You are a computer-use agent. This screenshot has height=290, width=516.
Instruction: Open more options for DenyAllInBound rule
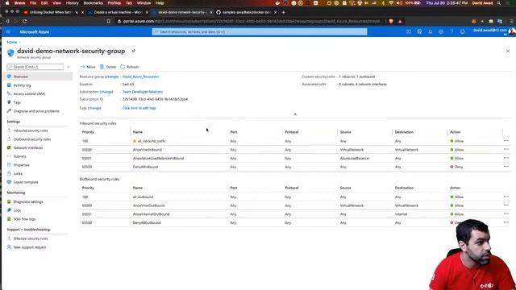(x=506, y=167)
